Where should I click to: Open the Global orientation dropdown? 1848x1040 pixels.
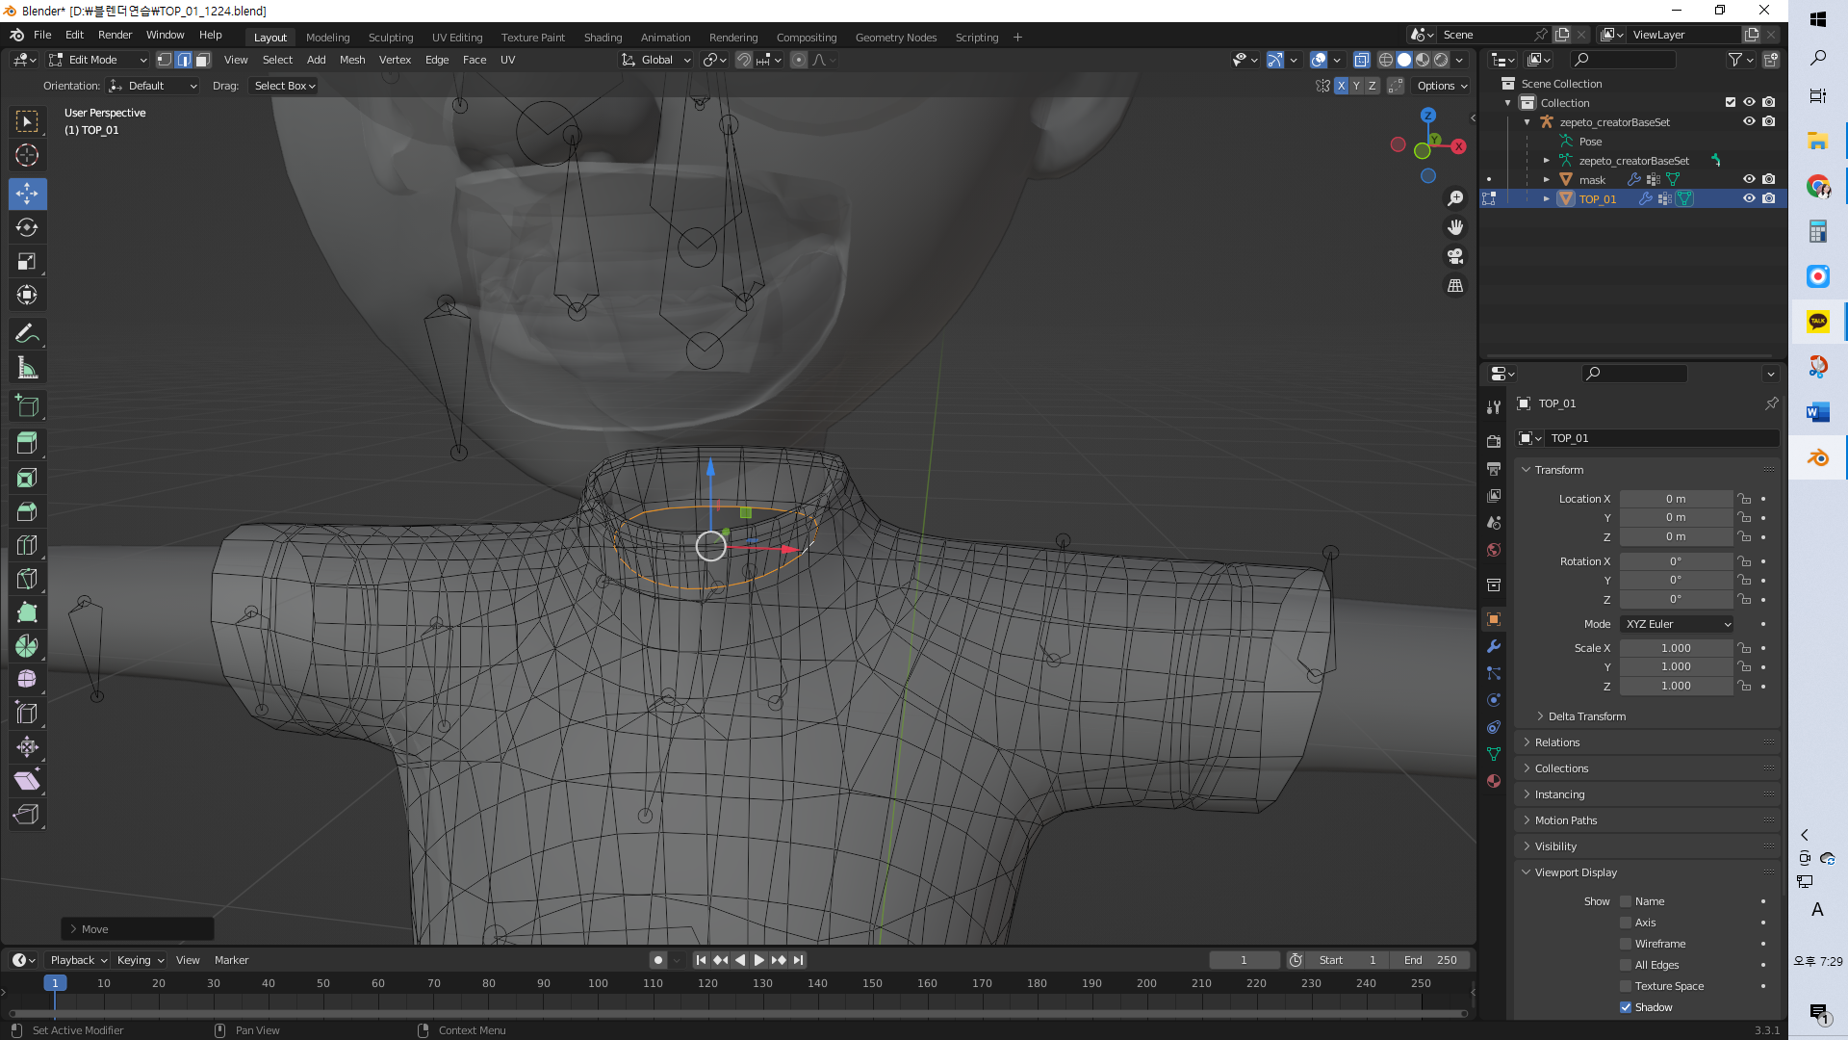pyautogui.click(x=656, y=60)
